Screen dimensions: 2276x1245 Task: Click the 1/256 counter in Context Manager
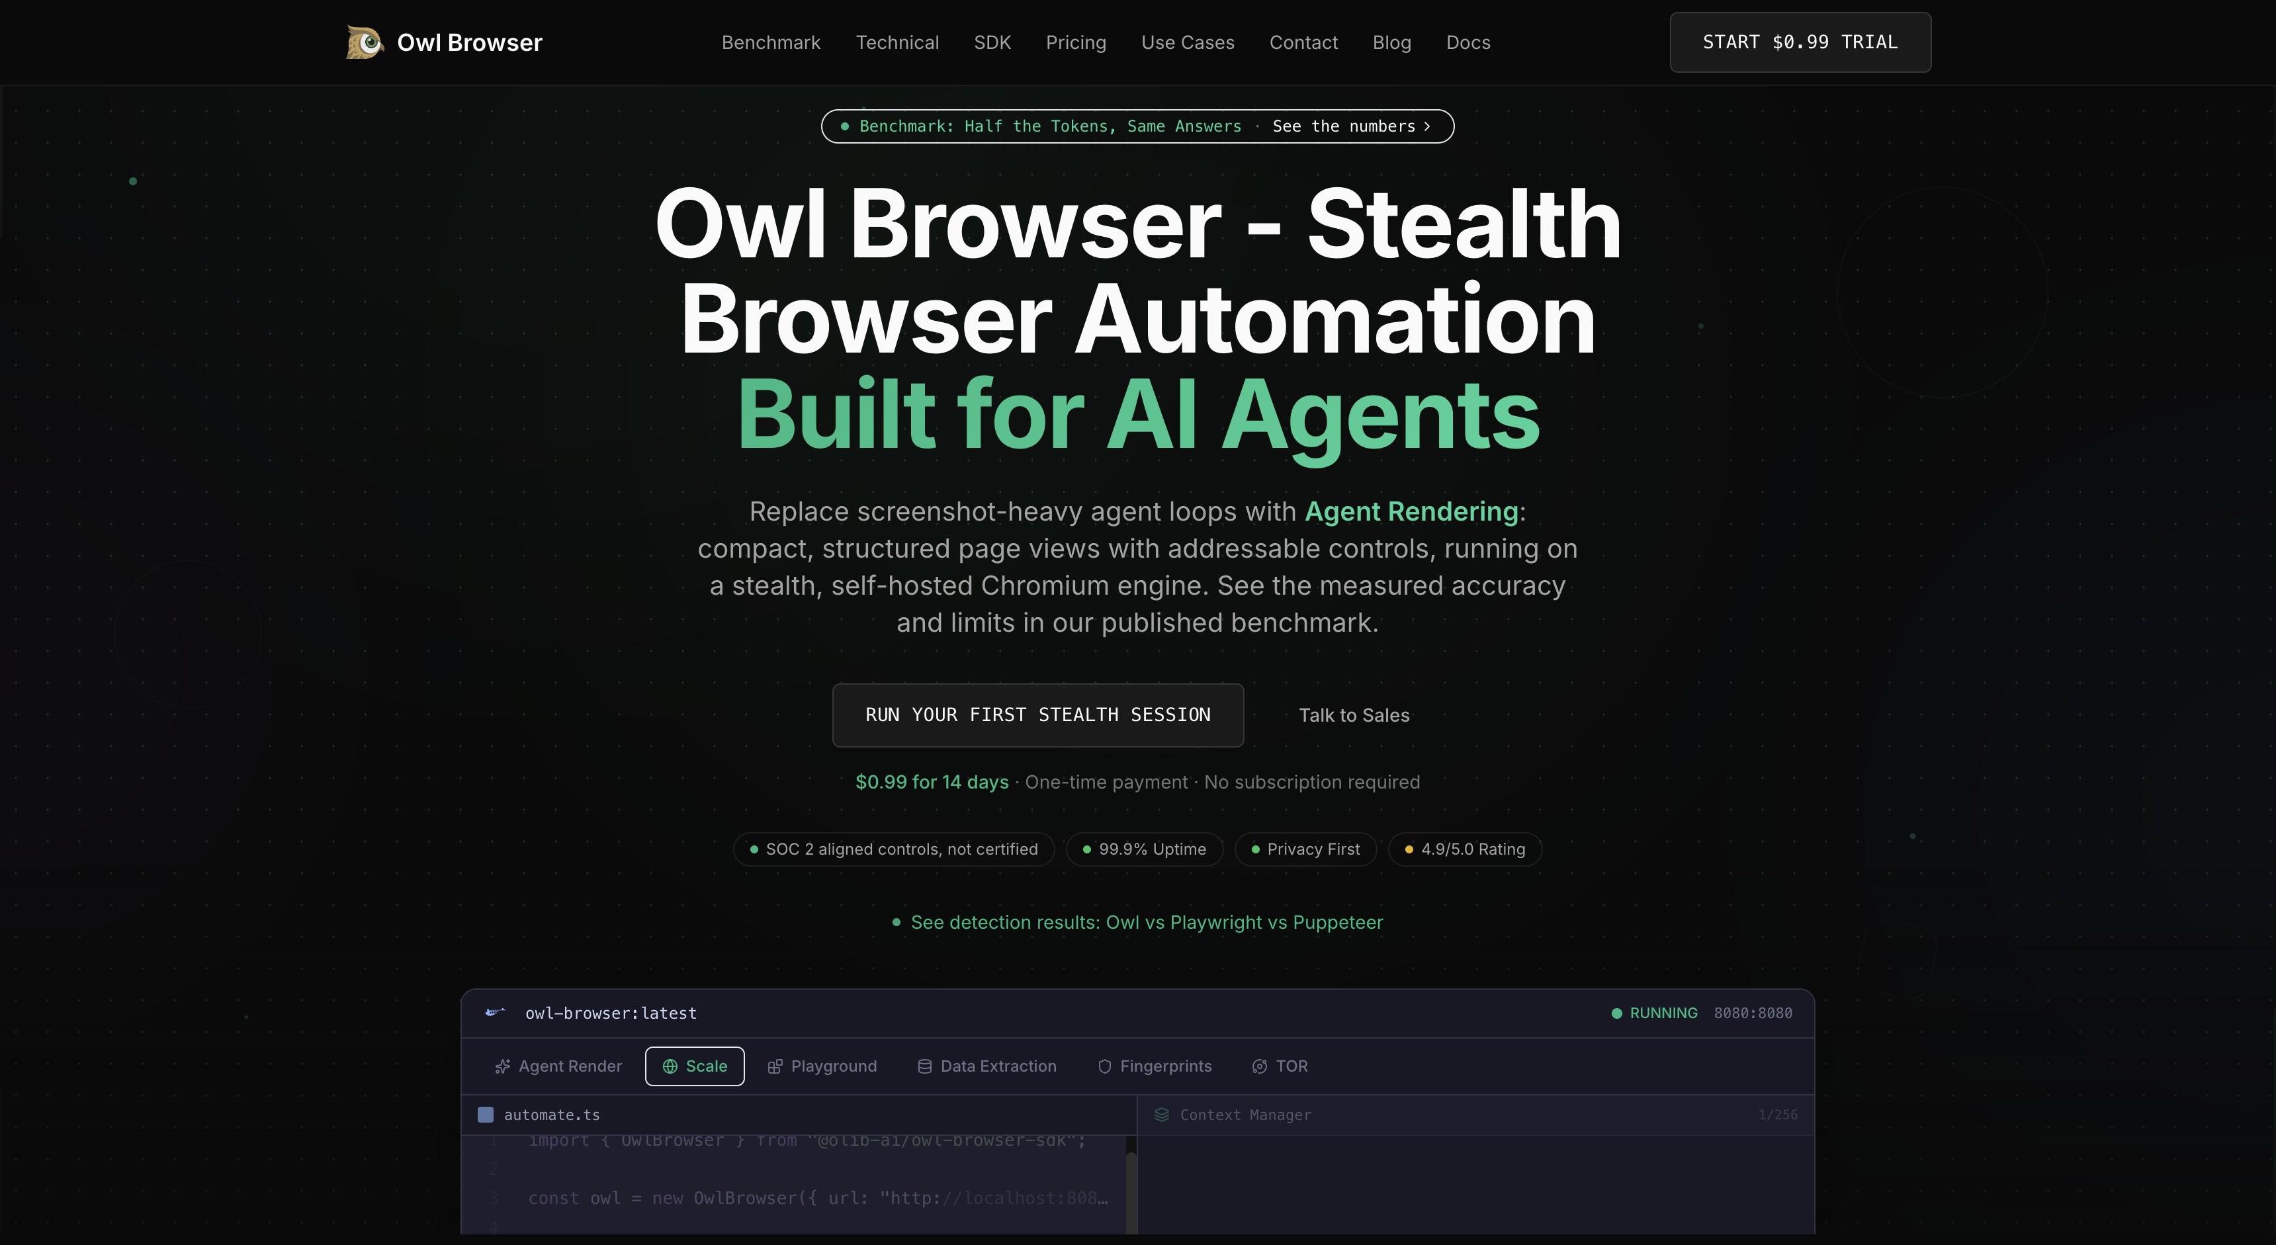(1778, 1115)
